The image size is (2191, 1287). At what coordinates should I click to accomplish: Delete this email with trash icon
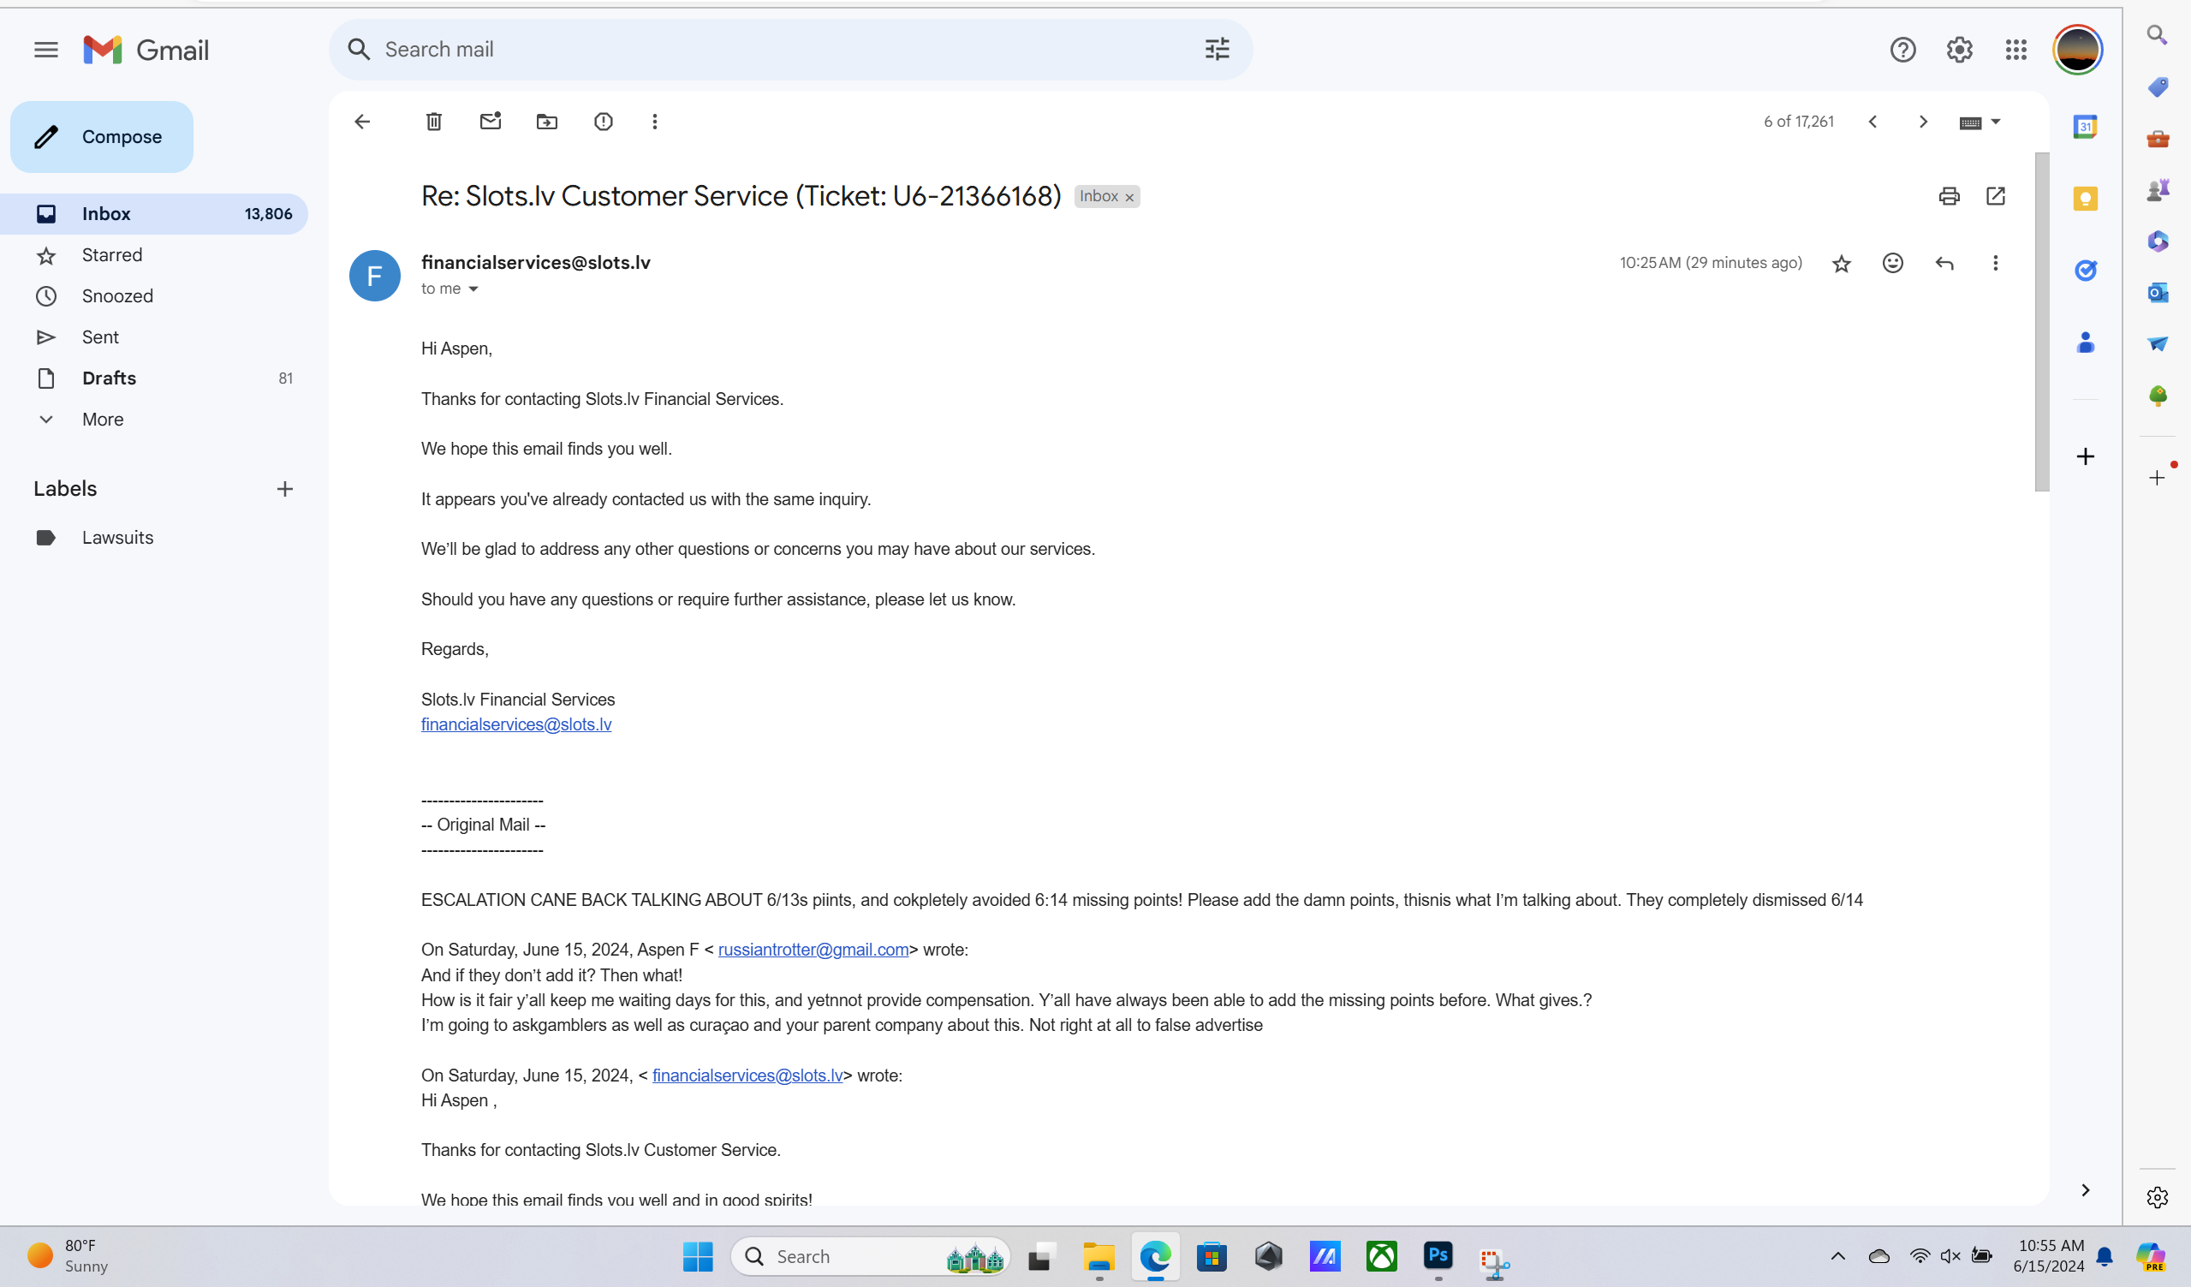point(434,122)
